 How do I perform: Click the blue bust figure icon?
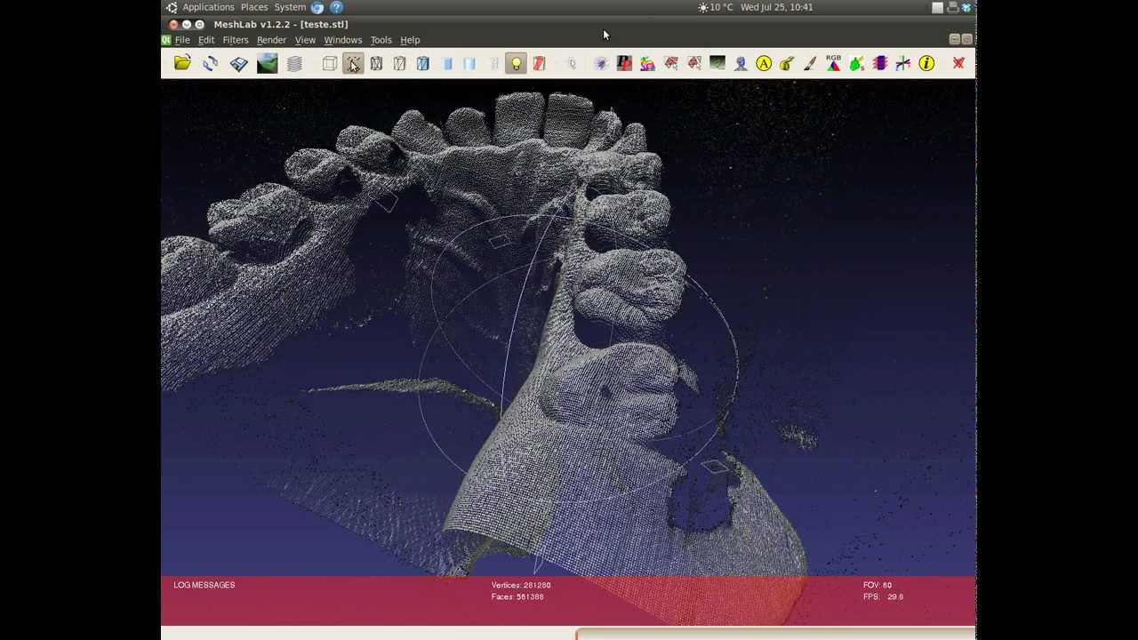(741, 63)
